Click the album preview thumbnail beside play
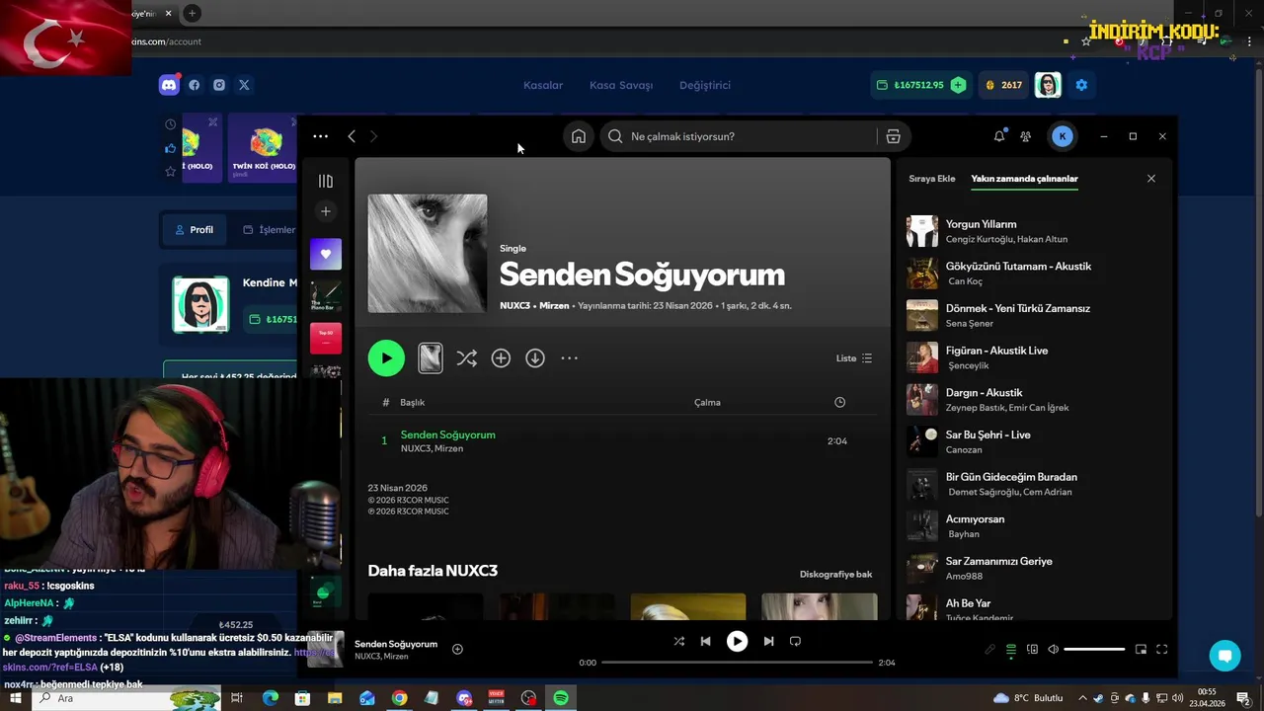 (x=431, y=358)
